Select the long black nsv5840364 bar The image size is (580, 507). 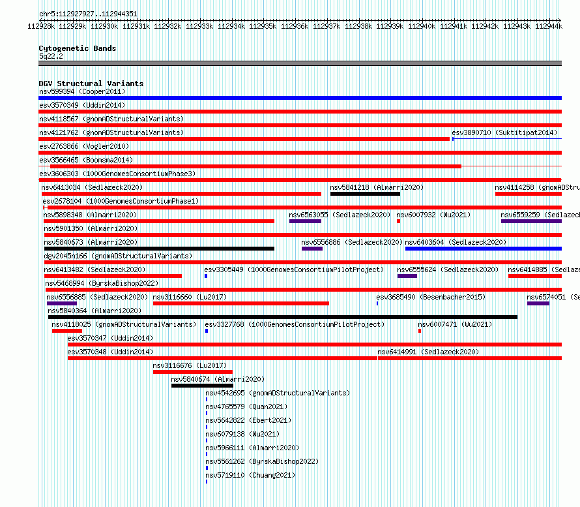tap(283, 317)
